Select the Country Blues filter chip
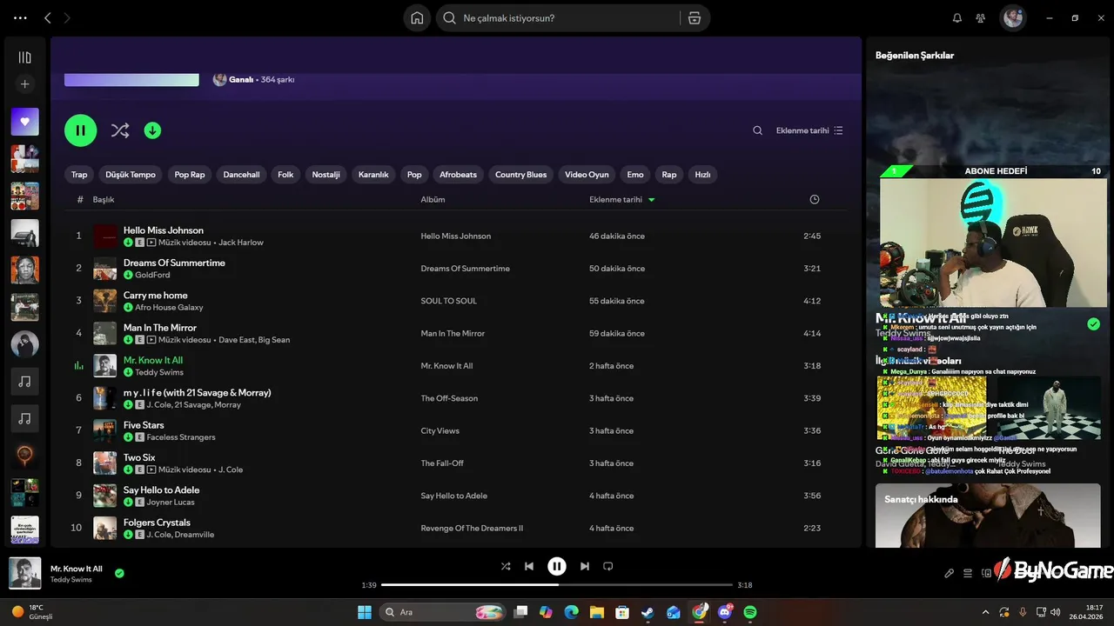The height and width of the screenshot is (626, 1114). tap(520, 175)
